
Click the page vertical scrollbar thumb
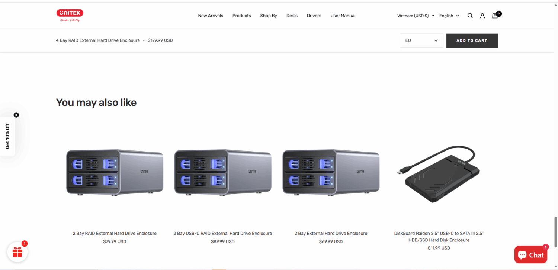pos(556,231)
